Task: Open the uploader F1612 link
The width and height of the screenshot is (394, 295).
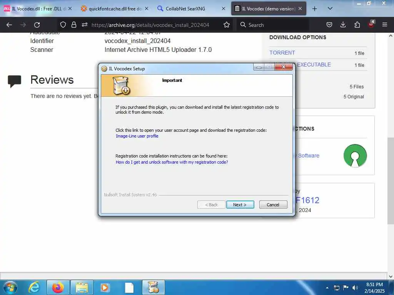Action: point(307,200)
